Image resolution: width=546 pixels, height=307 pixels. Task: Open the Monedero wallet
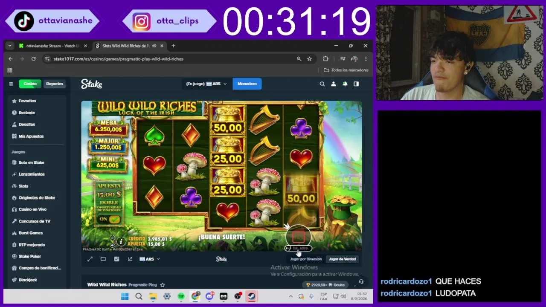(247, 84)
